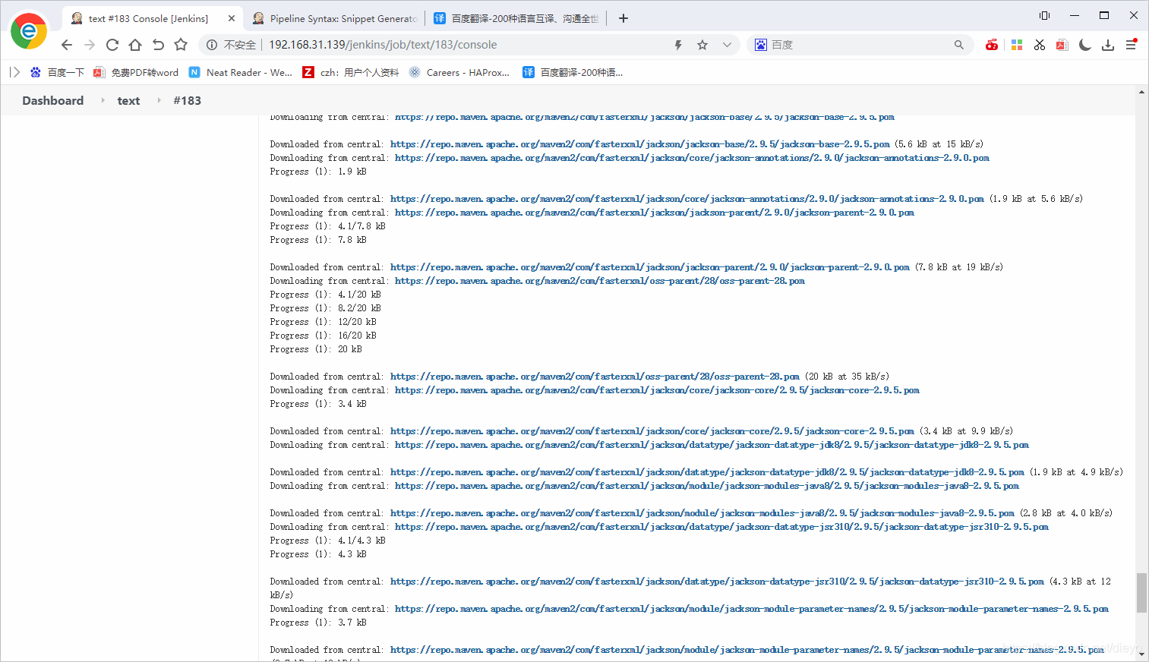Expand the address bar history dropdown arrow

pyautogui.click(x=727, y=45)
